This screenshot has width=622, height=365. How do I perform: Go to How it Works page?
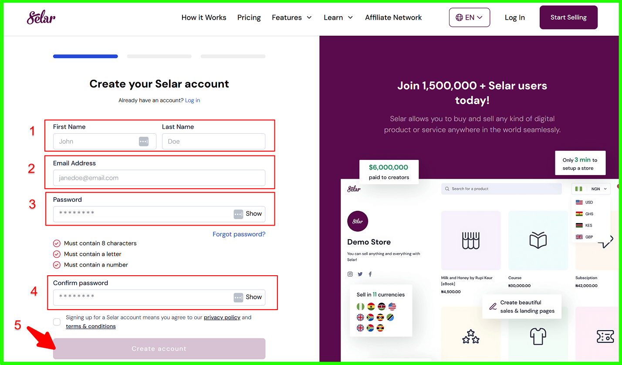tap(204, 17)
